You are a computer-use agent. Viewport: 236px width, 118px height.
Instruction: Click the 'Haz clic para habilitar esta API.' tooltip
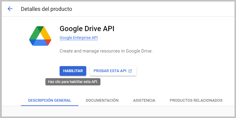(73, 82)
